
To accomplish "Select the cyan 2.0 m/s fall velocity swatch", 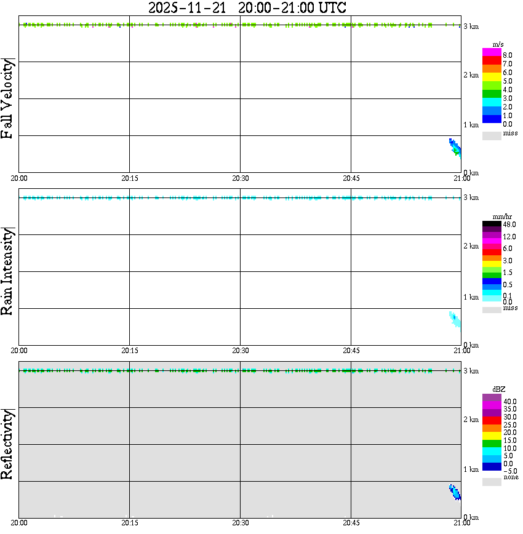I will coord(492,102).
